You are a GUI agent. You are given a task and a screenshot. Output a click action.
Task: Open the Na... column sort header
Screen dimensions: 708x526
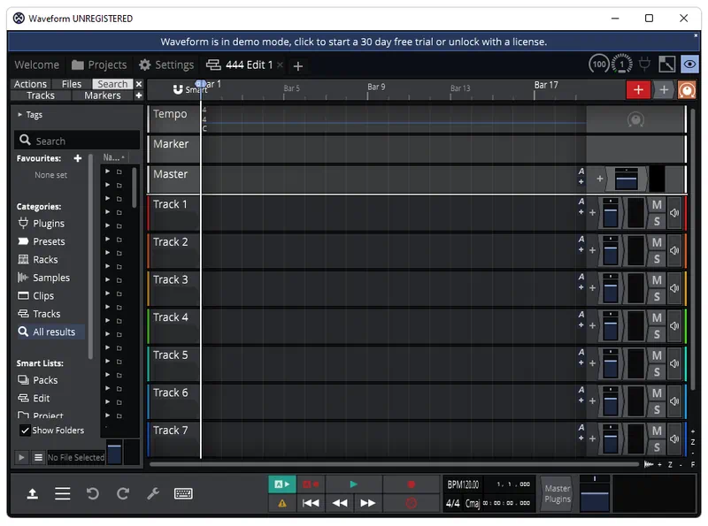tap(113, 157)
